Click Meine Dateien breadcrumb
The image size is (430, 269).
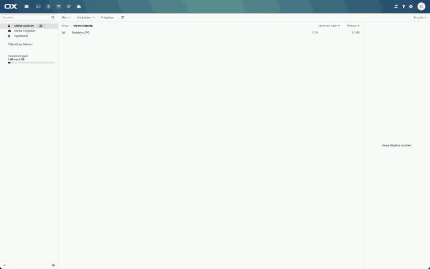tap(83, 26)
